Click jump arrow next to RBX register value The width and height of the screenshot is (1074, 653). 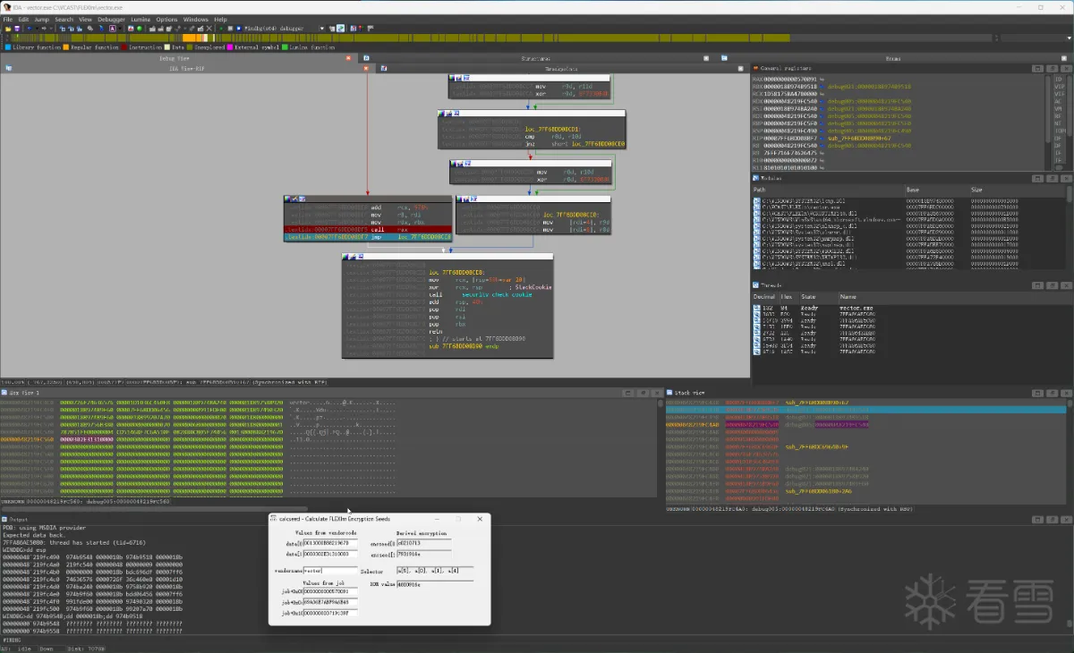[822, 87]
